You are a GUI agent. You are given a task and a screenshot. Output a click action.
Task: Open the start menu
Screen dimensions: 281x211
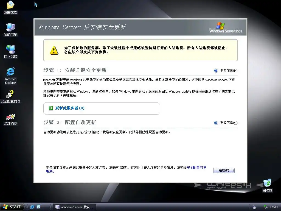(x=12, y=207)
